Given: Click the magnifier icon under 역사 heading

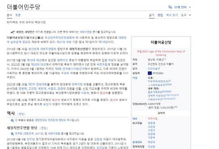Looking at the screenshot, I should (x=12, y=120).
